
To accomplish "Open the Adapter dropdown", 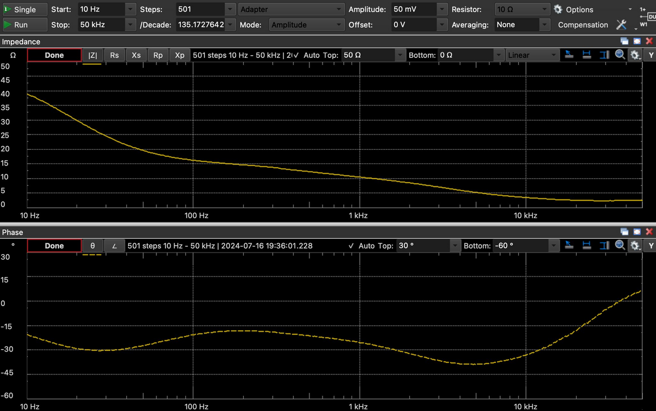I will point(292,9).
